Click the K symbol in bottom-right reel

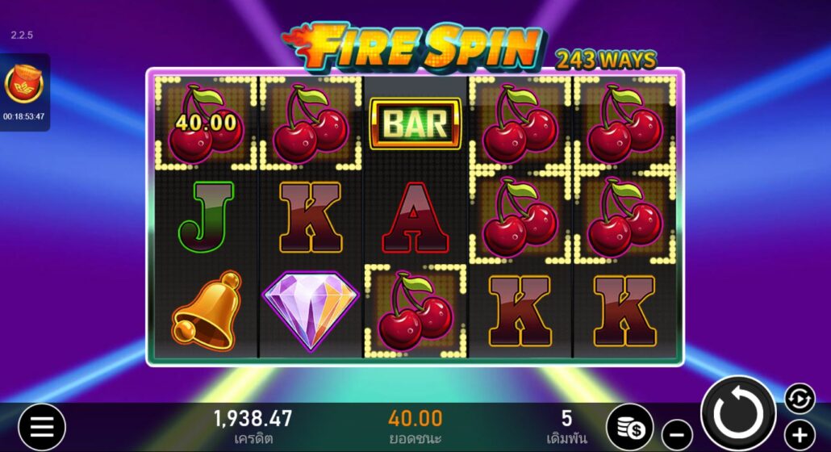tap(624, 311)
